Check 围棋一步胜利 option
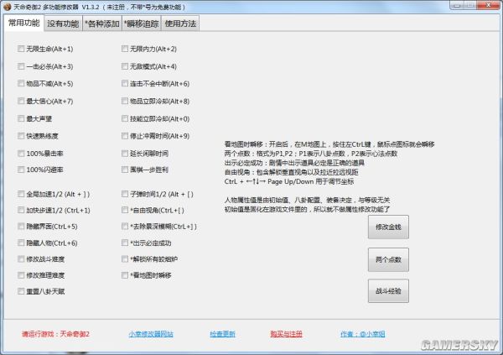Screen dimensions: 503x355 125,170
